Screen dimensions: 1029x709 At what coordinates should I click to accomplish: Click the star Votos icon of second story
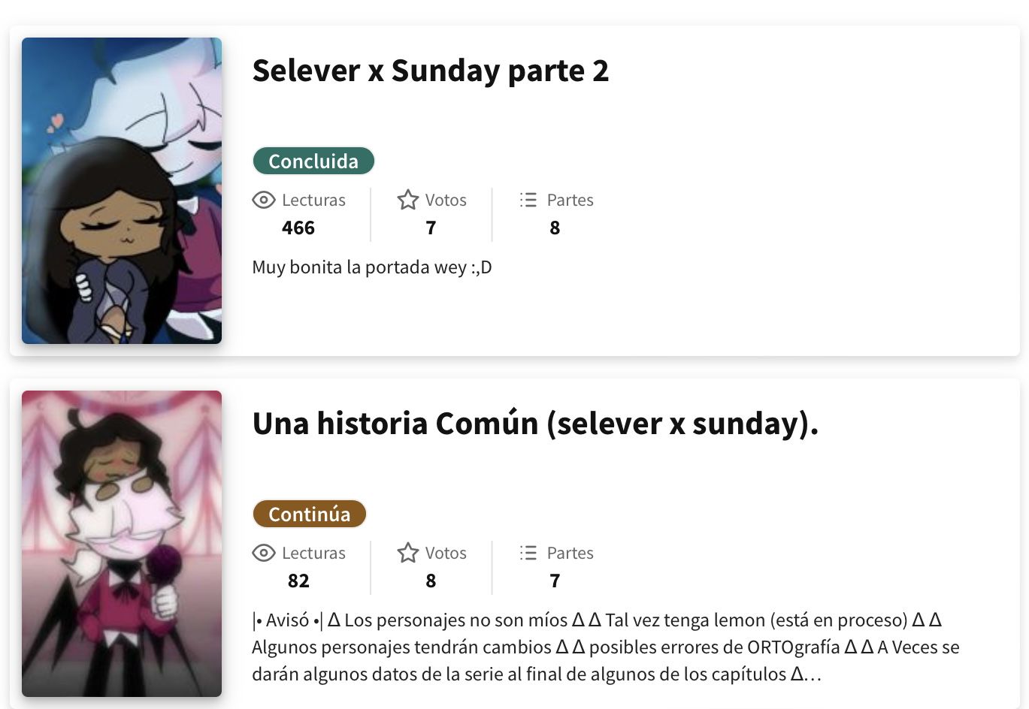coord(407,553)
